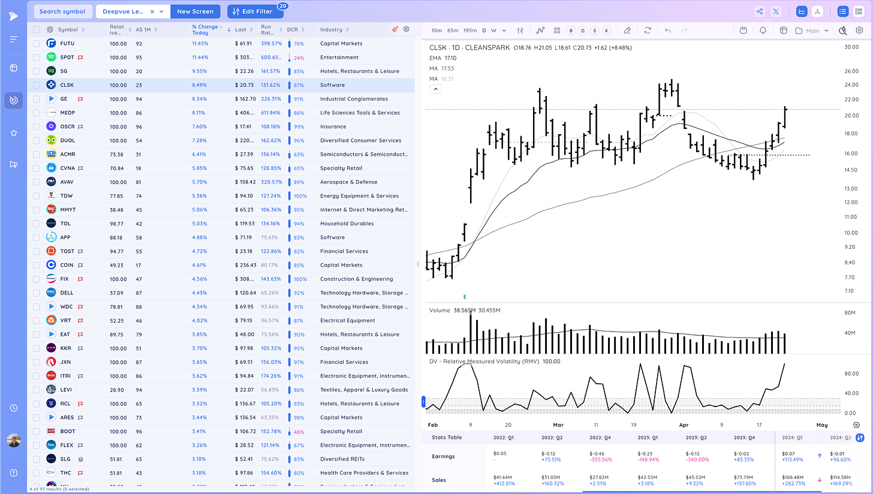Sort by the DCR column
Image resolution: width=873 pixels, height=494 pixels.
pyautogui.click(x=295, y=29)
